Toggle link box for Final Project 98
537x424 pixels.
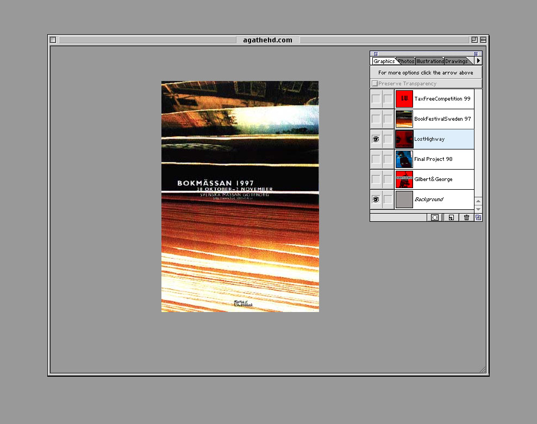pos(388,159)
